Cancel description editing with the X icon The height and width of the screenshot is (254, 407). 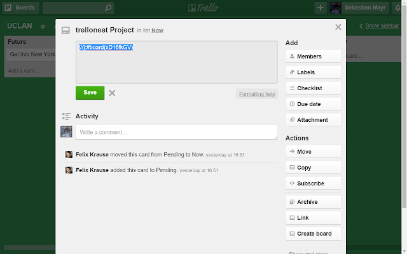[x=112, y=93]
